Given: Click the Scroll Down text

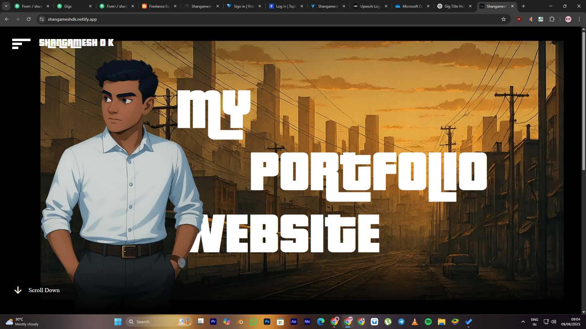Looking at the screenshot, I should [44, 290].
